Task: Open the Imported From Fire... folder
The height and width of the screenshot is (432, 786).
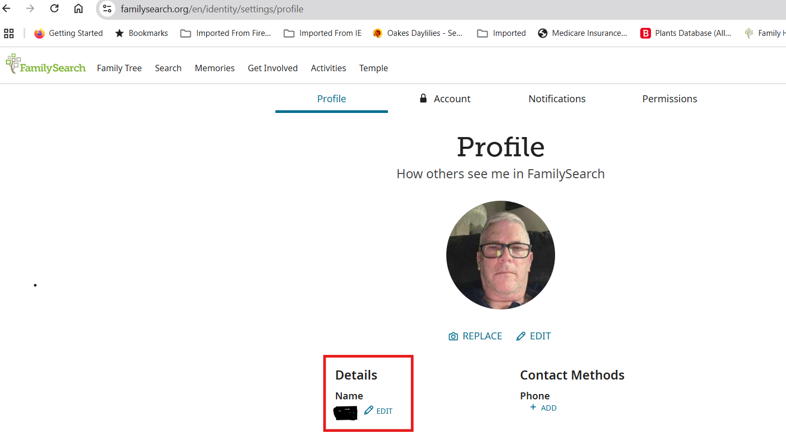Action: coord(226,33)
